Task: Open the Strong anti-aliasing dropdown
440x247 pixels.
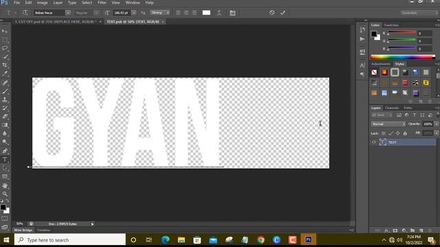Action: [x=160, y=12]
